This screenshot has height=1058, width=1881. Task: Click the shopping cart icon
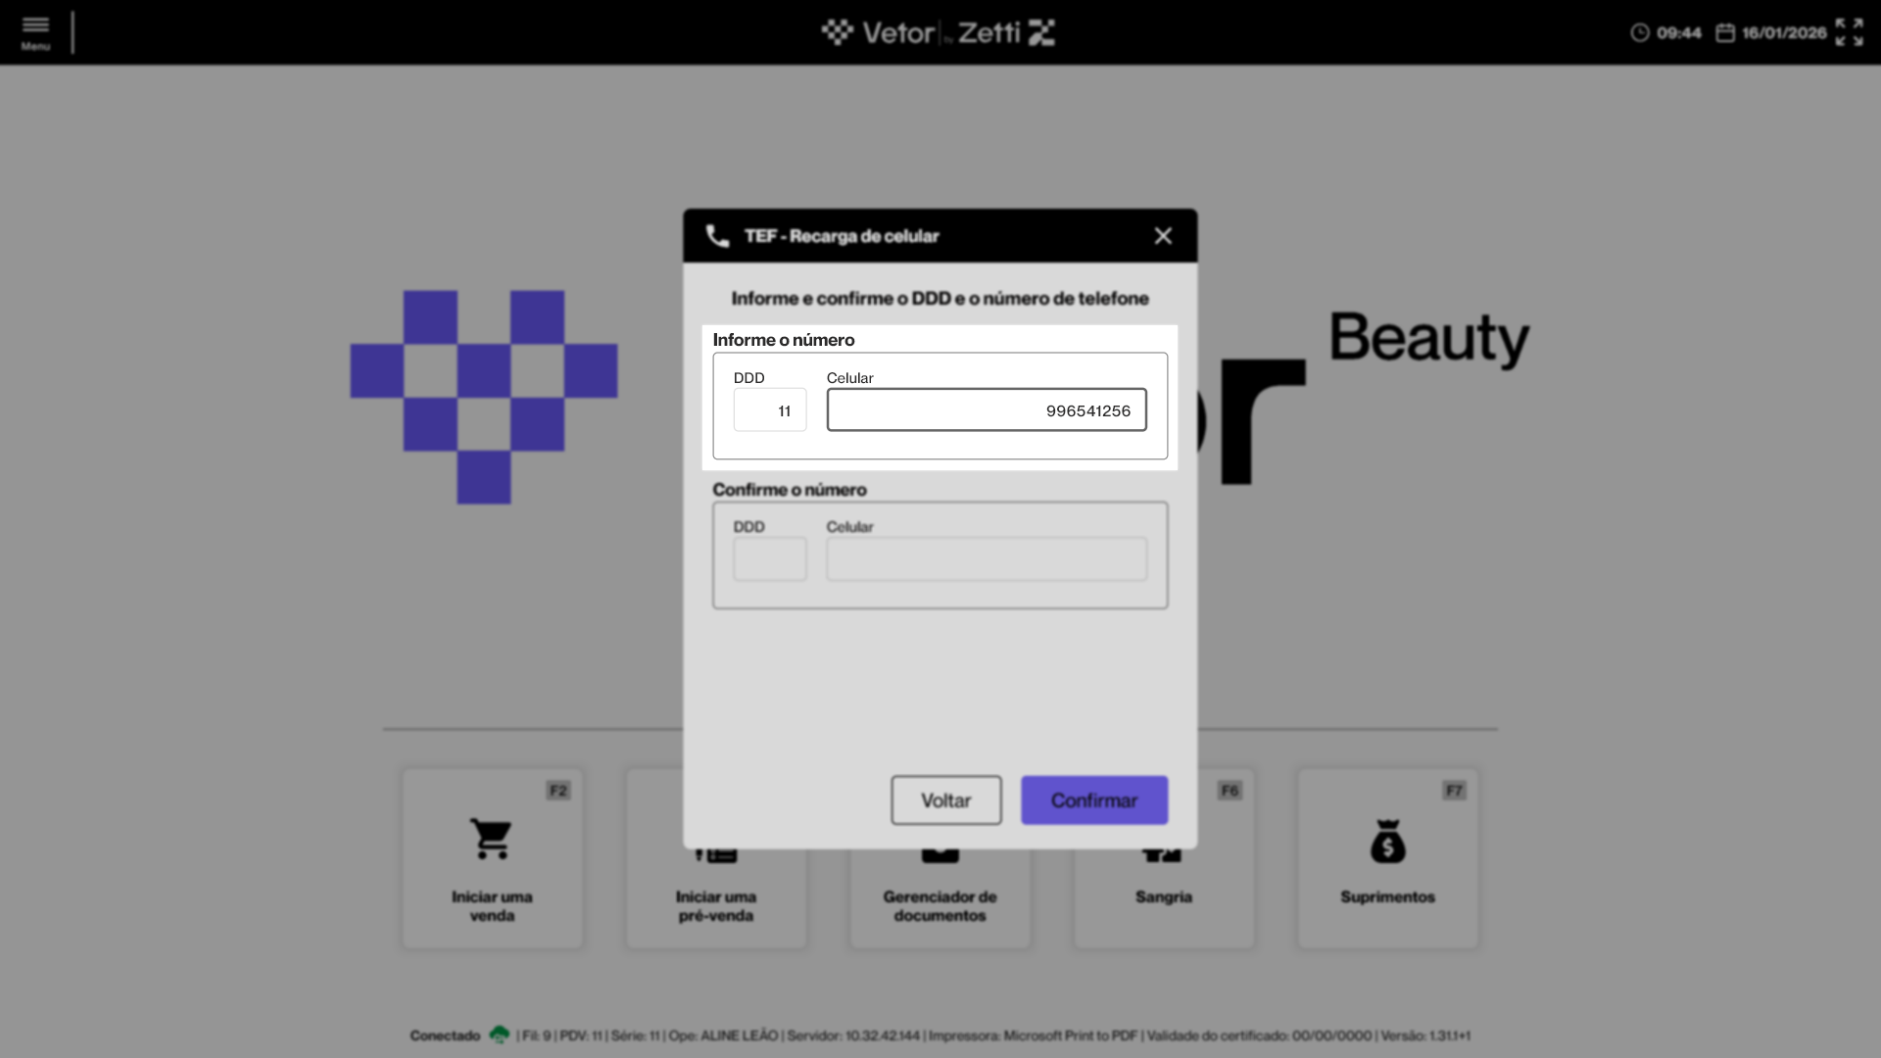pyautogui.click(x=491, y=839)
